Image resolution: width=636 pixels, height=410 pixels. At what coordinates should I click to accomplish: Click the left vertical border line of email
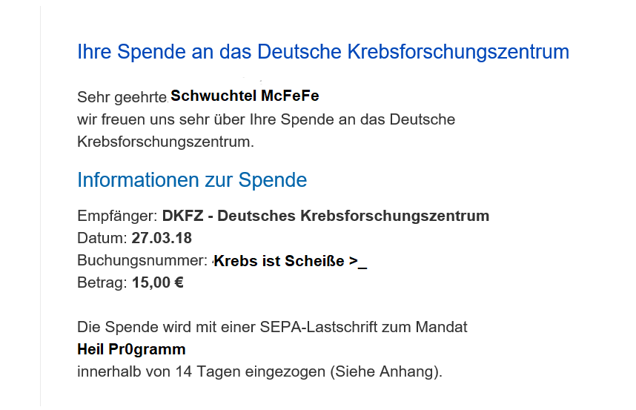41,206
